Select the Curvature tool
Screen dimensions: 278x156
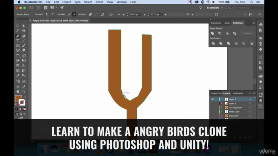pyautogui.click(x=23, y=36)
